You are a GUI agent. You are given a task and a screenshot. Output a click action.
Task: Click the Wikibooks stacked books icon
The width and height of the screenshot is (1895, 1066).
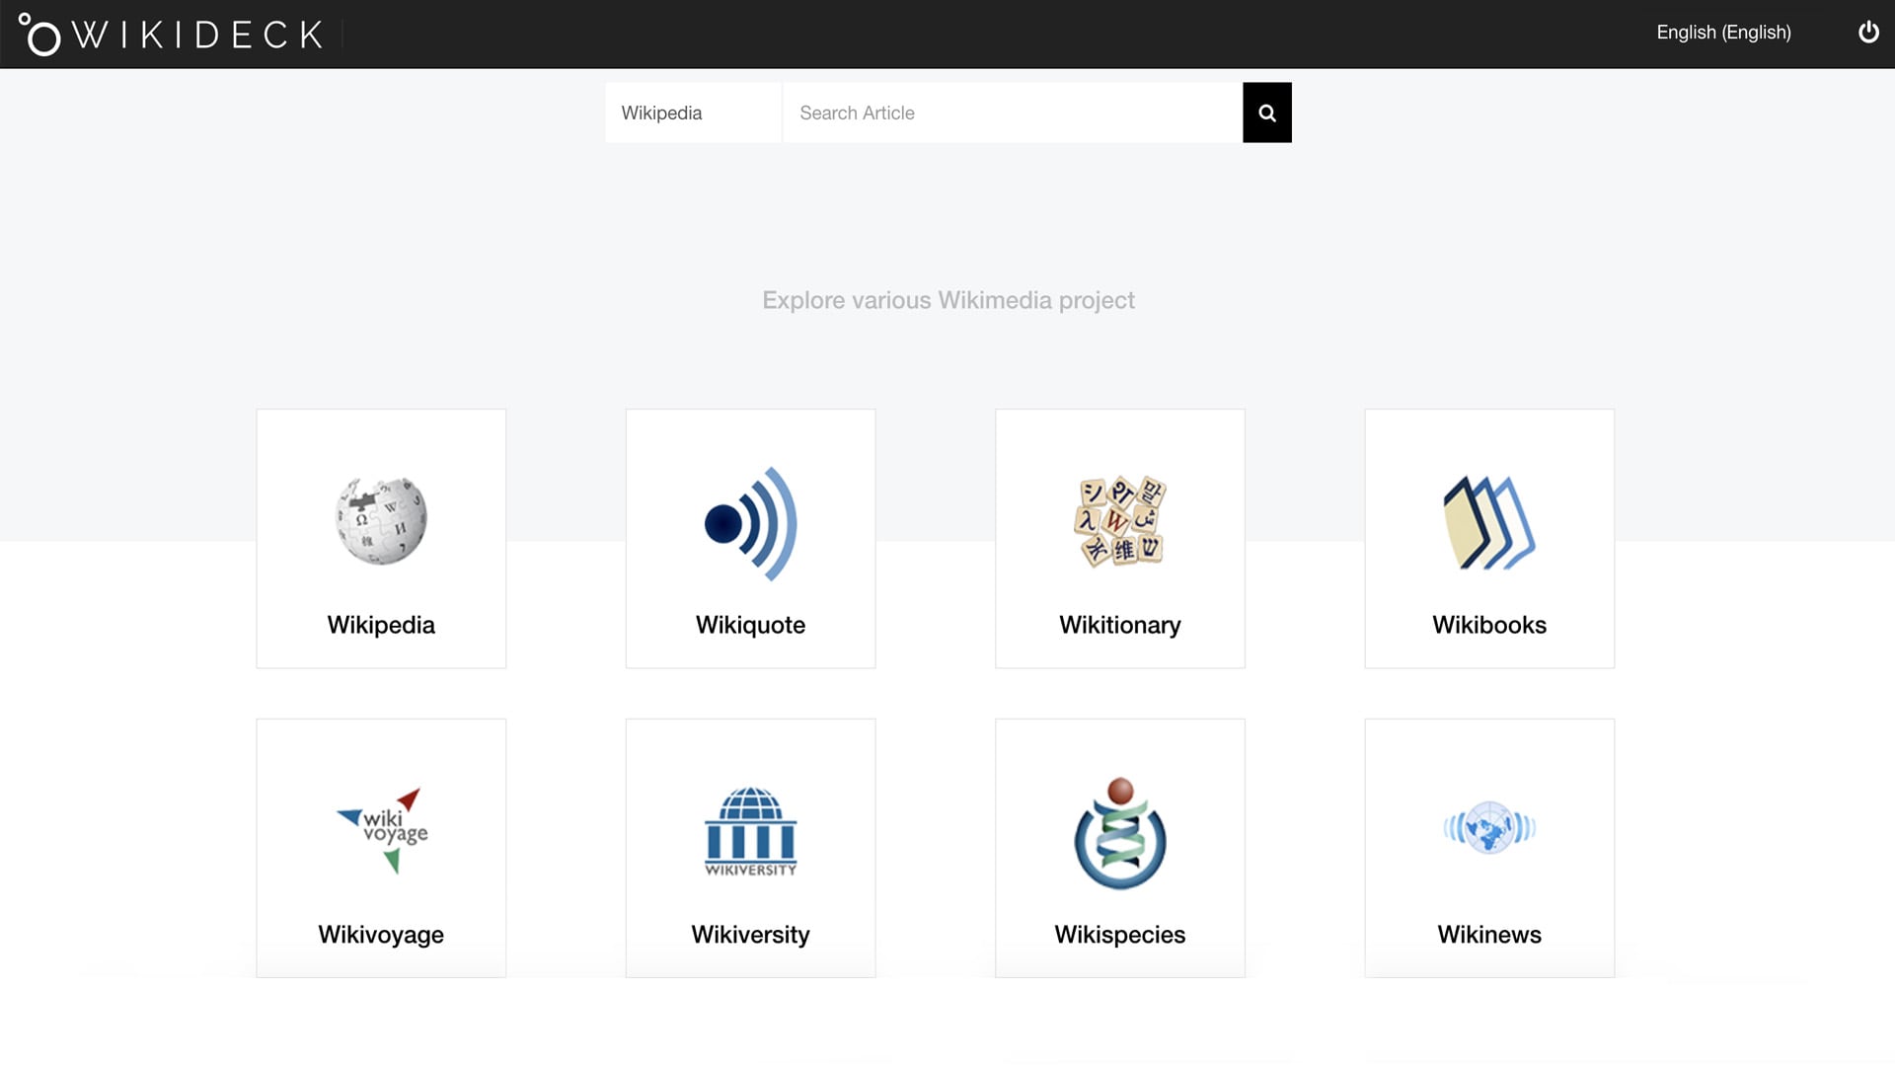[1489, 522]
